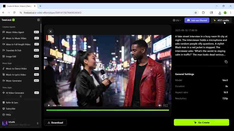
Task: Click the V3nPA profile avatar
Action: click(x=5, y=123)
